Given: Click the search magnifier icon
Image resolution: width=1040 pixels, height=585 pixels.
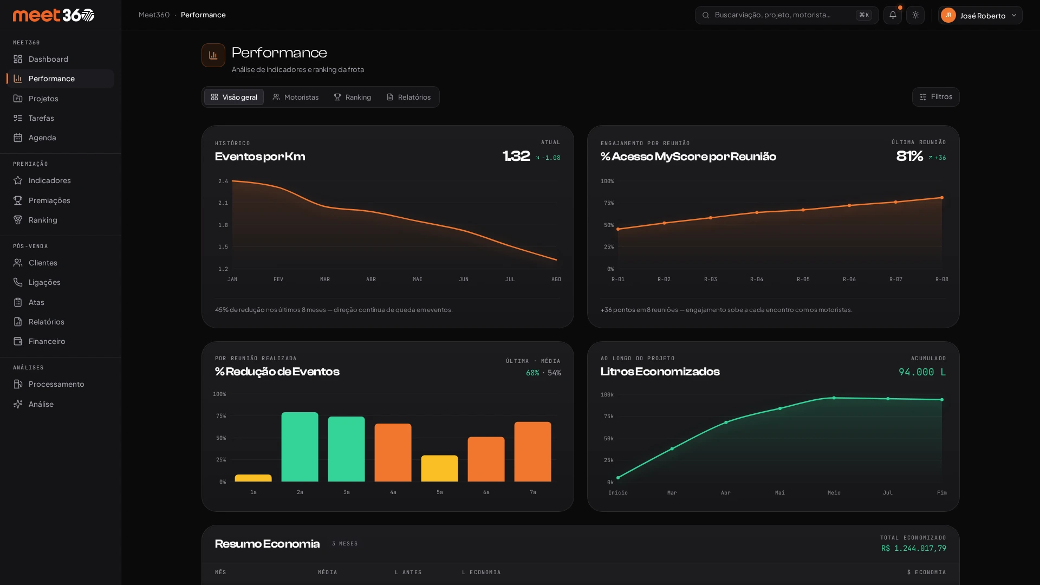Looking at the screenshot, I should [706, 15].
